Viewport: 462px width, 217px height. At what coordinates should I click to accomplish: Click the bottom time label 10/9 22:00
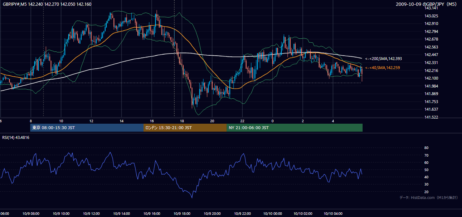click(242, 213)
